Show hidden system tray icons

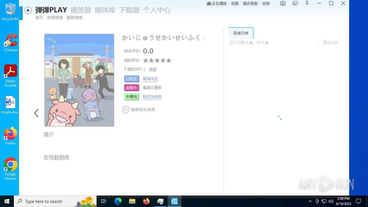pos(310,201)
